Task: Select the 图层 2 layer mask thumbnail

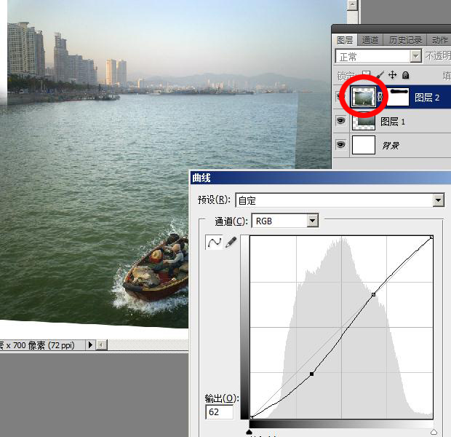Action: point(398,97)
